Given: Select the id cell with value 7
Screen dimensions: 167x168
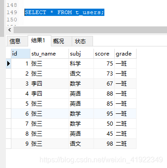Looking at the screenshot, I should 20,124.
